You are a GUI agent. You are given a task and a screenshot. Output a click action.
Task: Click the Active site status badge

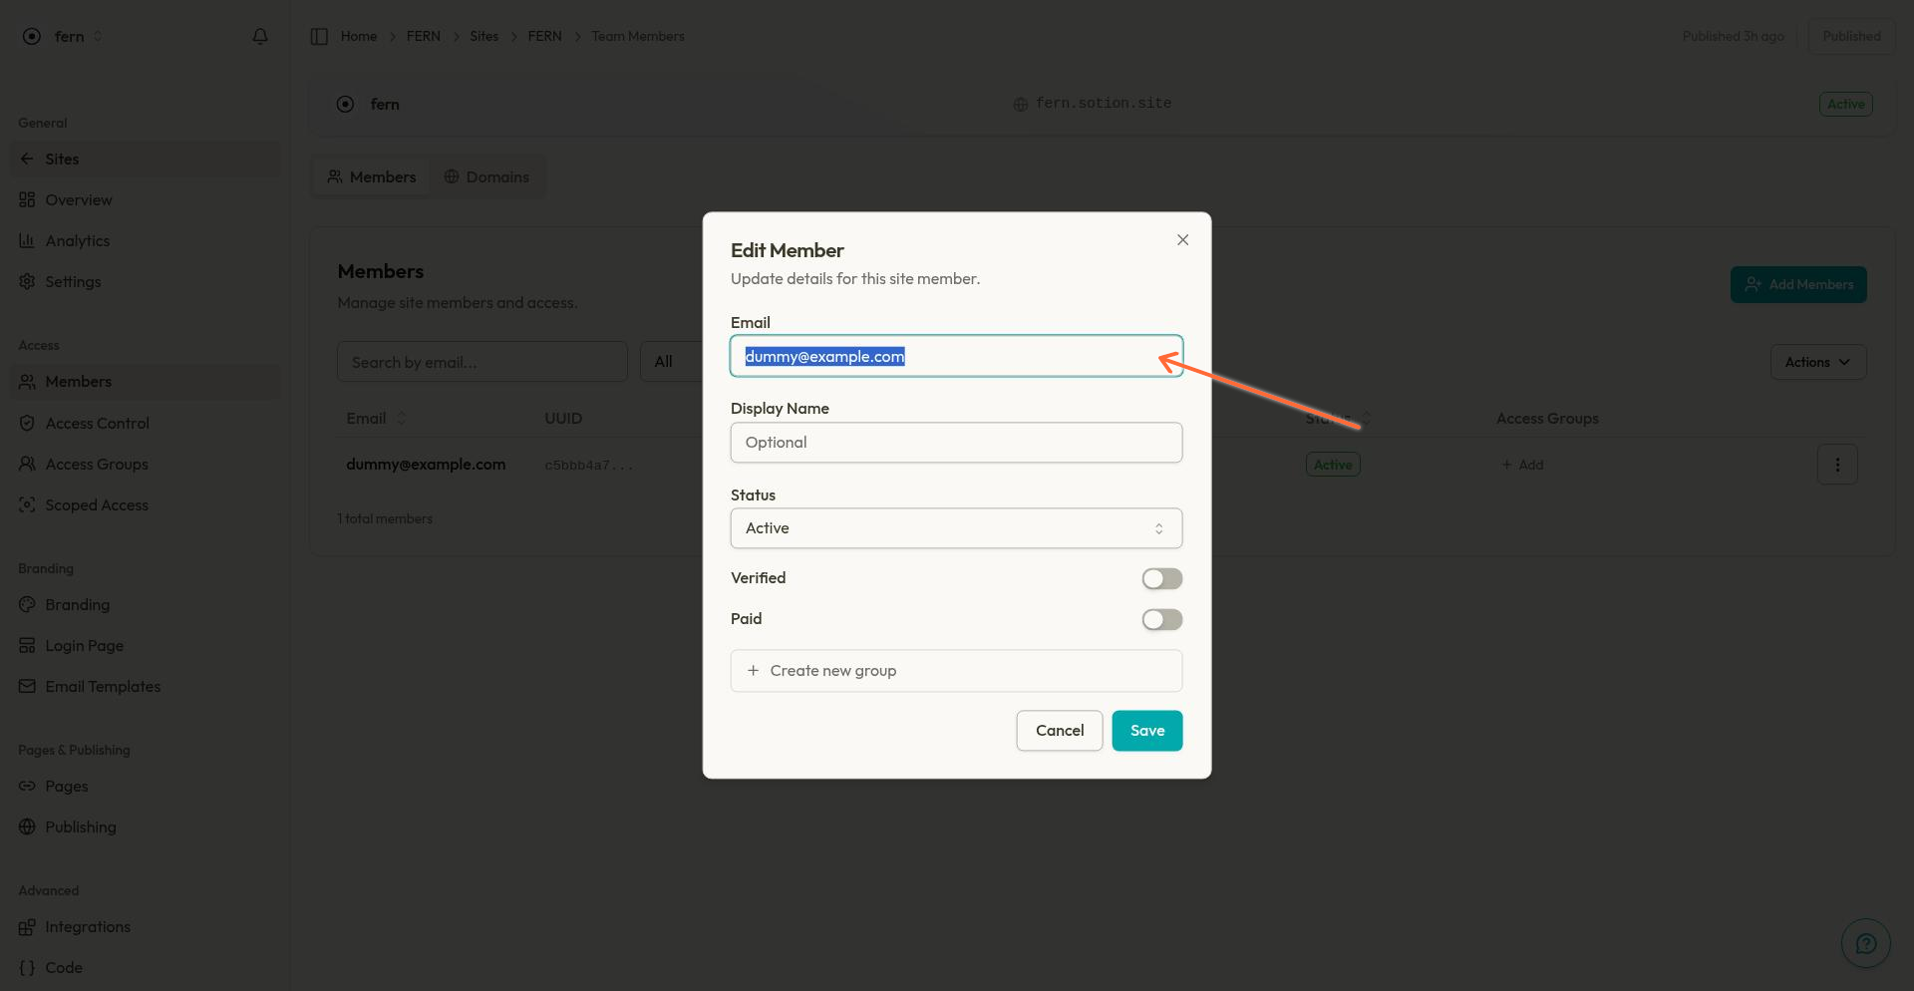[x=1845, y=104]
